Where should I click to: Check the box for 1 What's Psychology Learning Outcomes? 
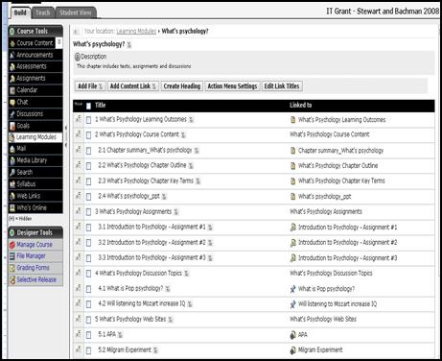click(x=88, y=120)
